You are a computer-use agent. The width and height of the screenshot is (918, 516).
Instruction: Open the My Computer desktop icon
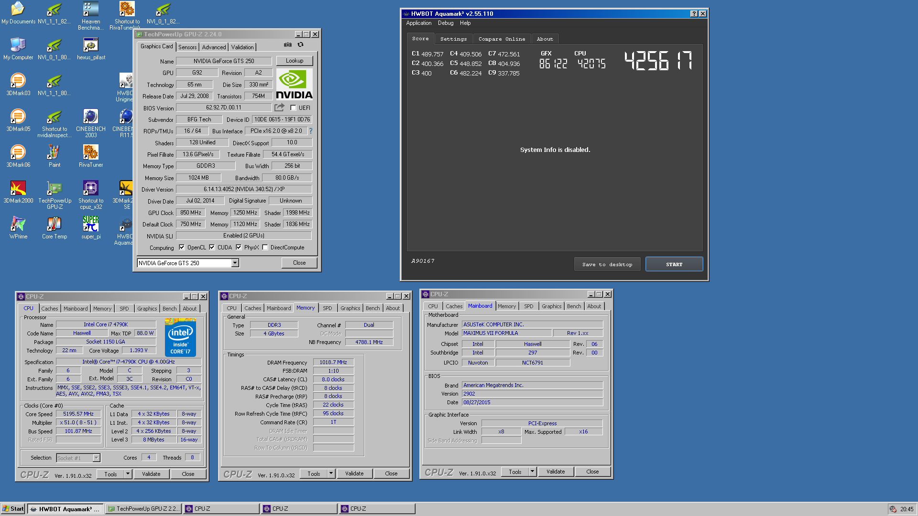18,49
